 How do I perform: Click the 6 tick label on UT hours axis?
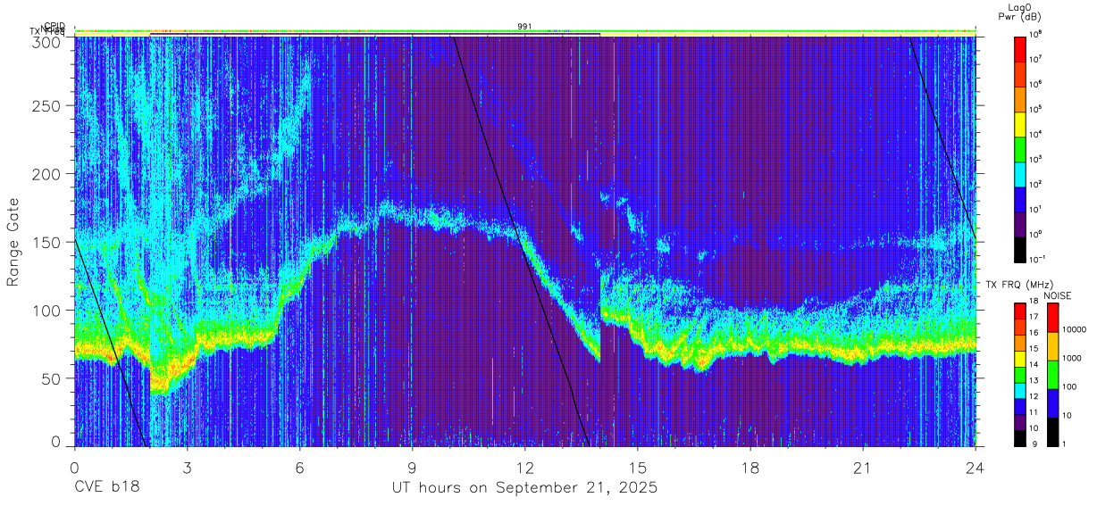[300, 469]
